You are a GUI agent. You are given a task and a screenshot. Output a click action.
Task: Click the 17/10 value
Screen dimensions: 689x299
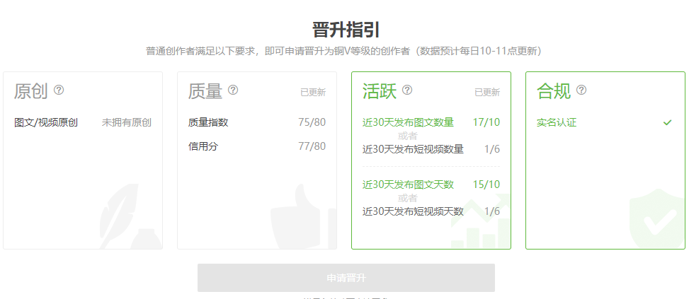tap(486, 122)
